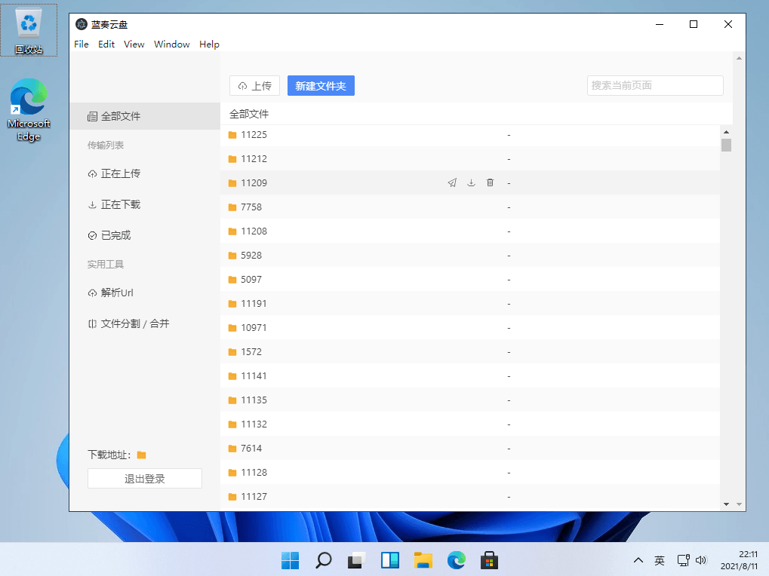Share the 11209 folder via paper-plane icon
769x576 pixels.
pos(452,182)
